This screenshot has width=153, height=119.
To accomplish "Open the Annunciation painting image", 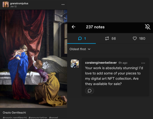I will coord(33,59).
